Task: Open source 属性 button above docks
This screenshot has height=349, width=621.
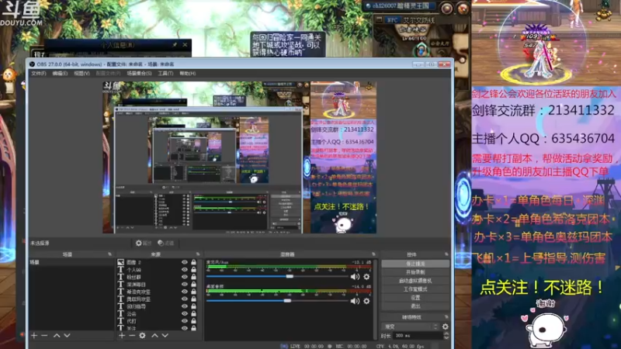Action: pos(144,243)
